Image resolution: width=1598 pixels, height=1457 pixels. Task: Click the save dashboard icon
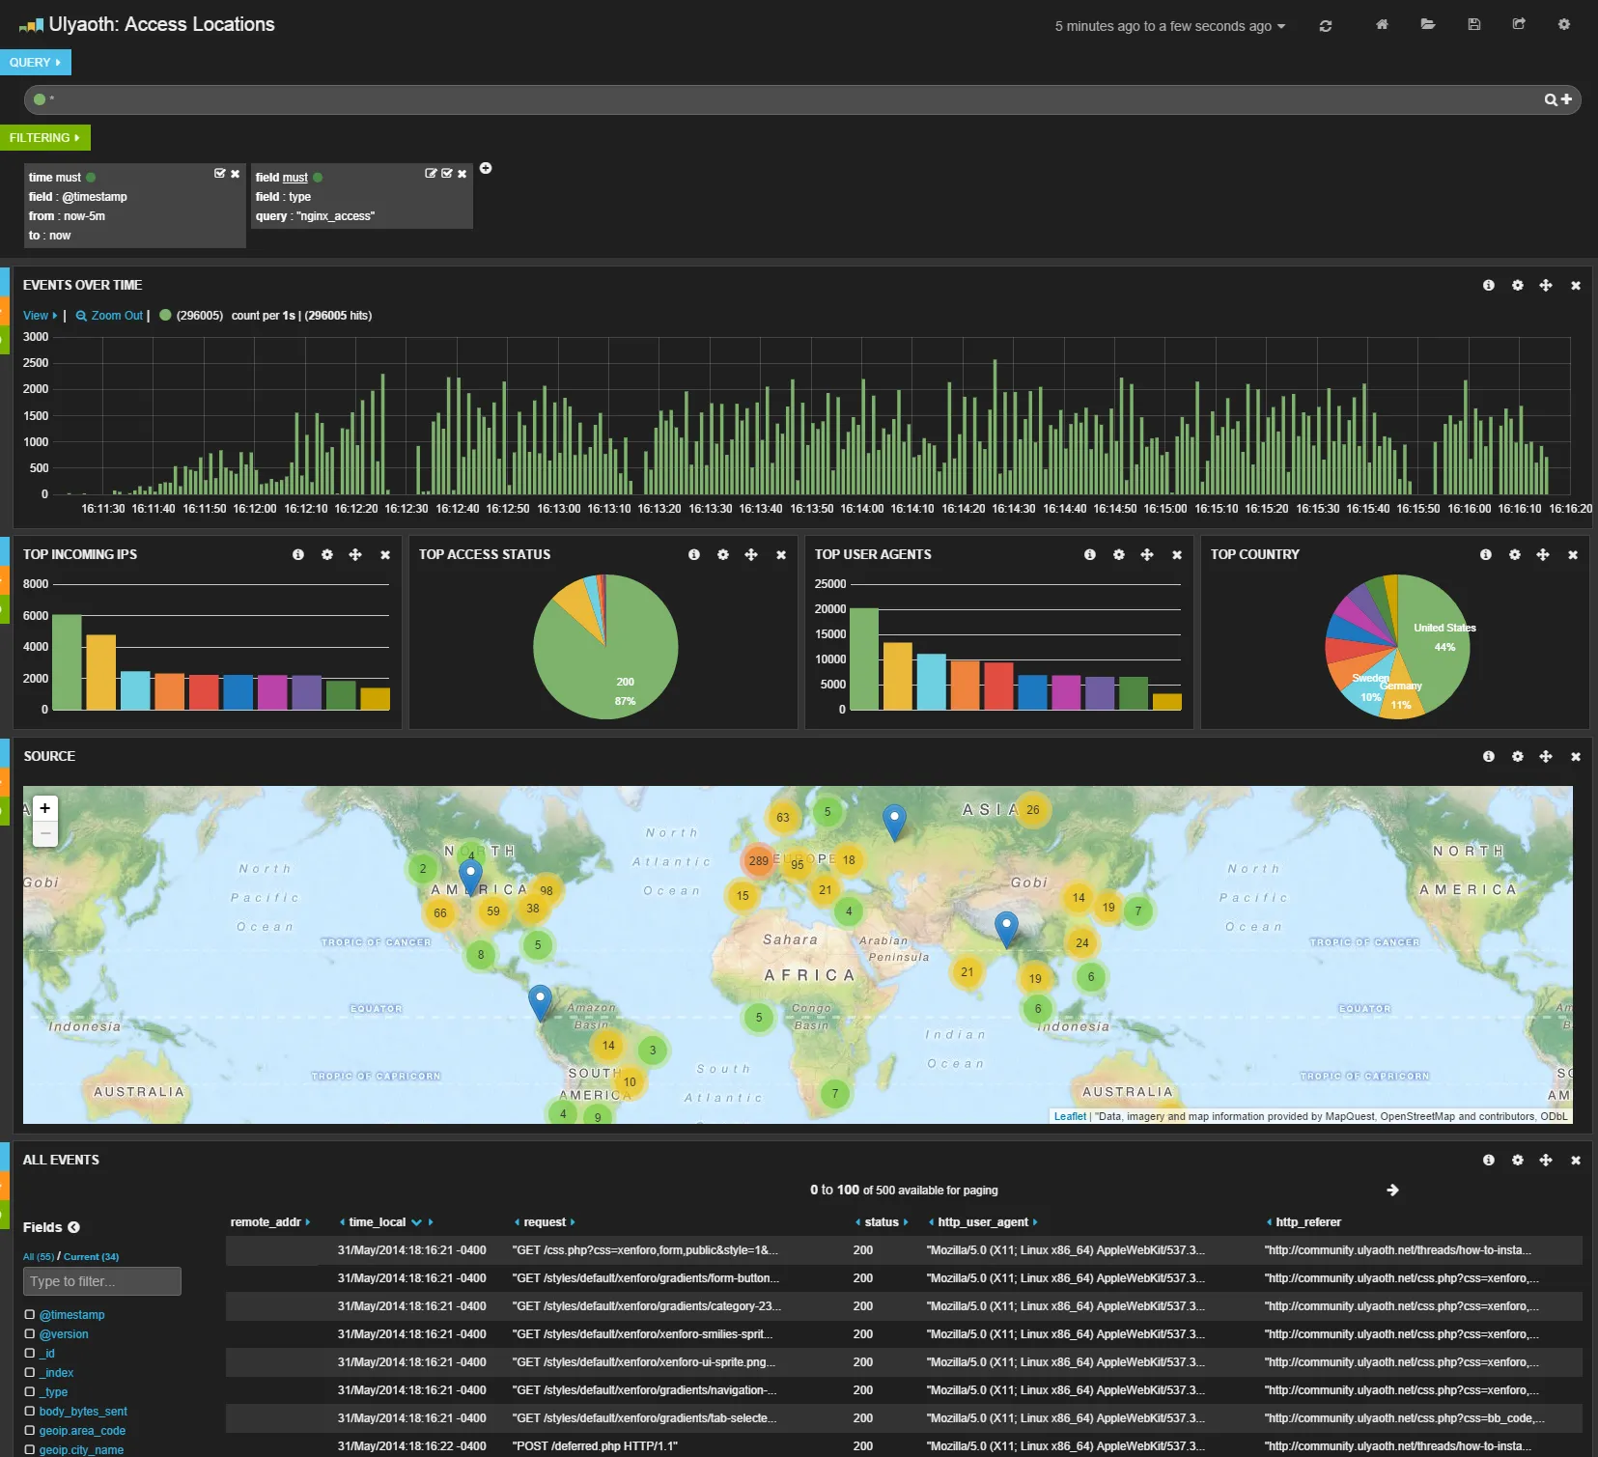coord(1473,25)
